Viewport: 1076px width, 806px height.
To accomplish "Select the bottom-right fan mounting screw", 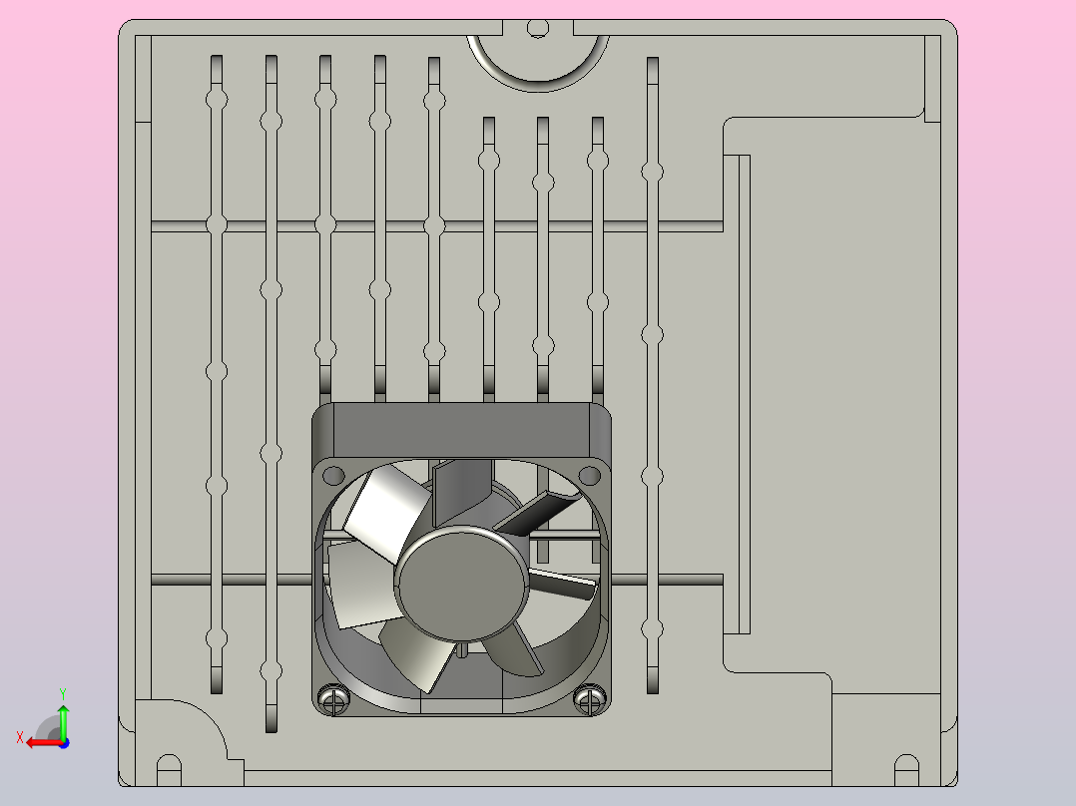I will pyautogui.click(x=590, y=699).
